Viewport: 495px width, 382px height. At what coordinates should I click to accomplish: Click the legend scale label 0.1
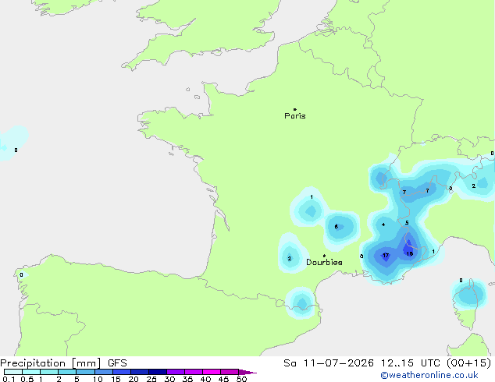pyautogui.click(x=9, y=379)
